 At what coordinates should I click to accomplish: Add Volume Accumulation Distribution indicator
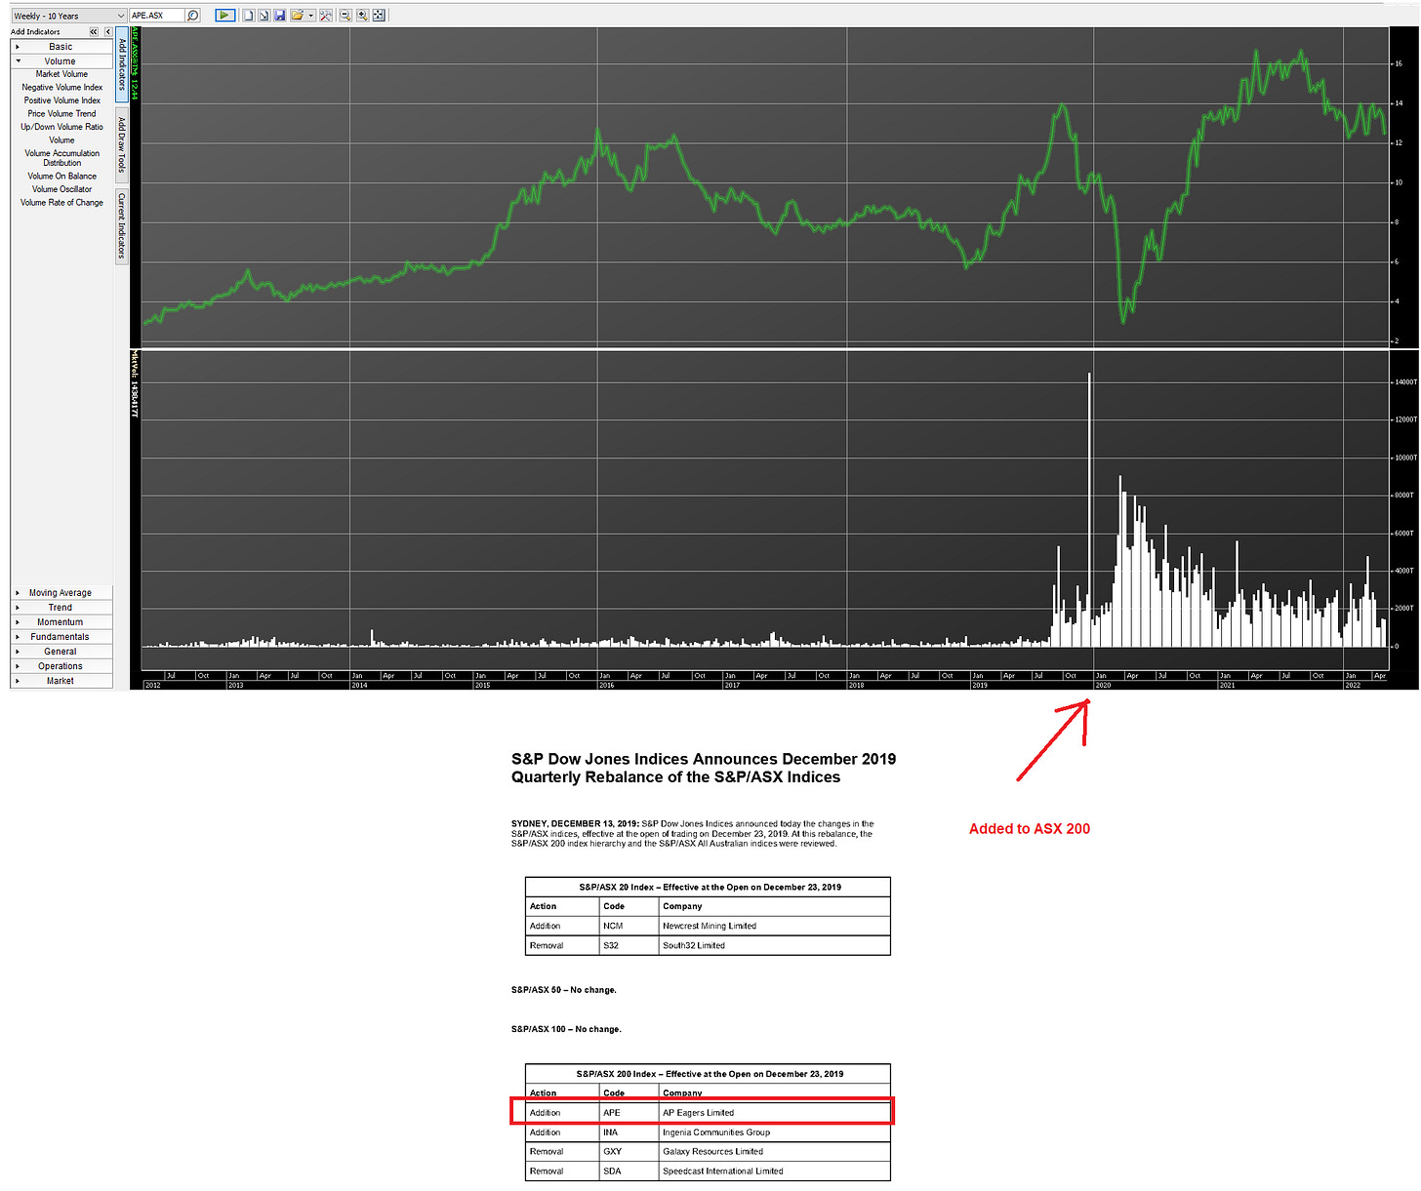61,158
